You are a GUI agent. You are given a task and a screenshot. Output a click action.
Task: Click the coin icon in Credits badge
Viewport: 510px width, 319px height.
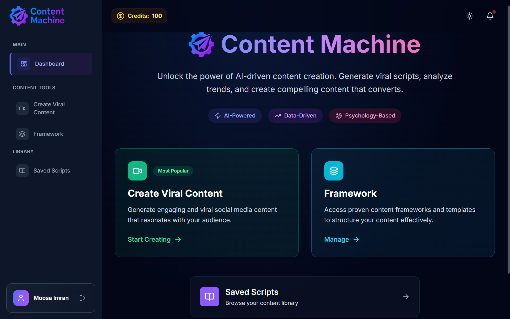tap(121, 16)
